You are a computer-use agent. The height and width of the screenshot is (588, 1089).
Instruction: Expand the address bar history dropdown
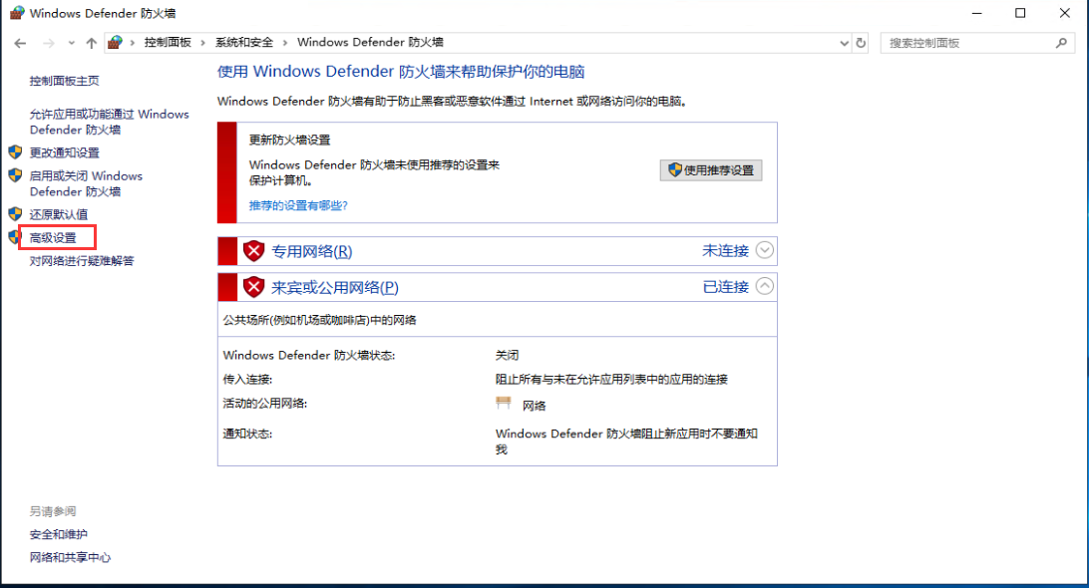(844, 43)
